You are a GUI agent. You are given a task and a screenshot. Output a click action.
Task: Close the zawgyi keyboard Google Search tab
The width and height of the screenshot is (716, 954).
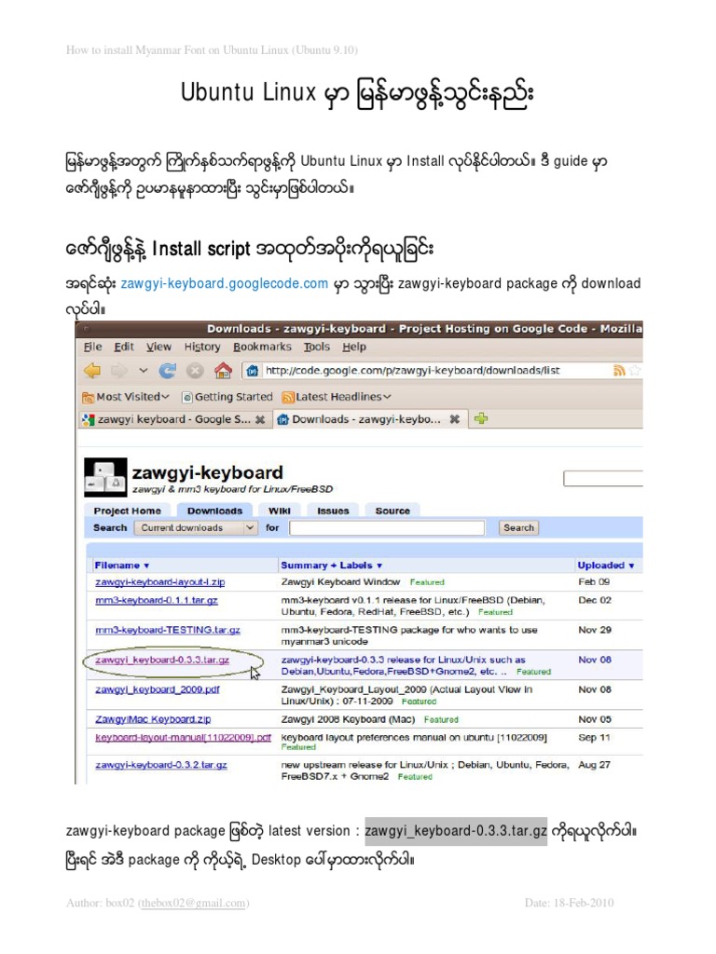tap(260, 419)
